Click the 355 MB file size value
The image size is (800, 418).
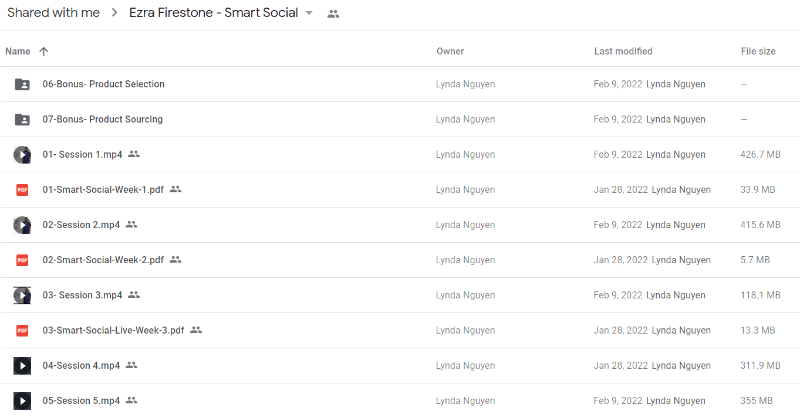click(x=757, y=401)
